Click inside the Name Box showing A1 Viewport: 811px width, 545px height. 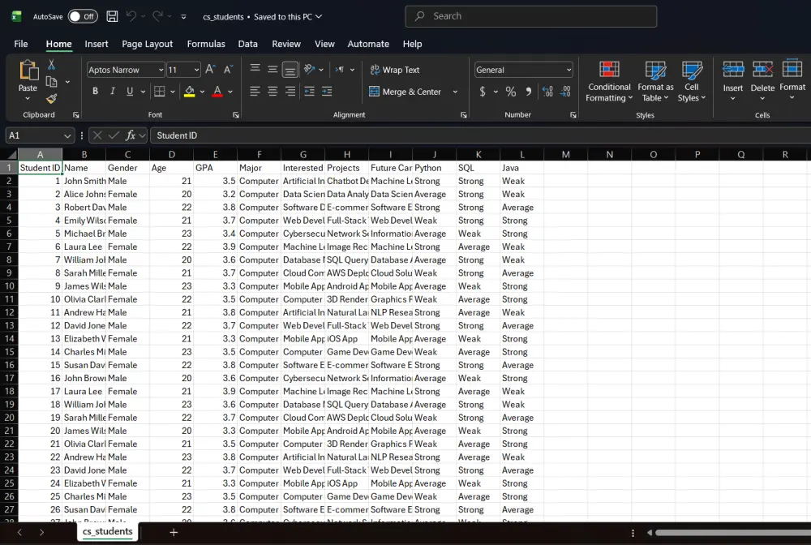click(x=34, y=135)
